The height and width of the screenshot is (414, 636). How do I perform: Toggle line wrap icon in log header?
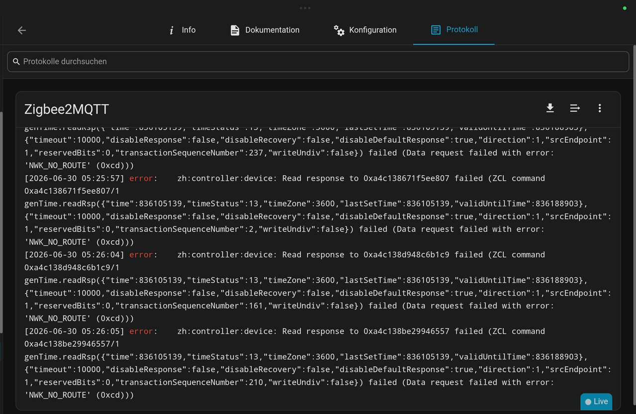click(x=575, y=108)
